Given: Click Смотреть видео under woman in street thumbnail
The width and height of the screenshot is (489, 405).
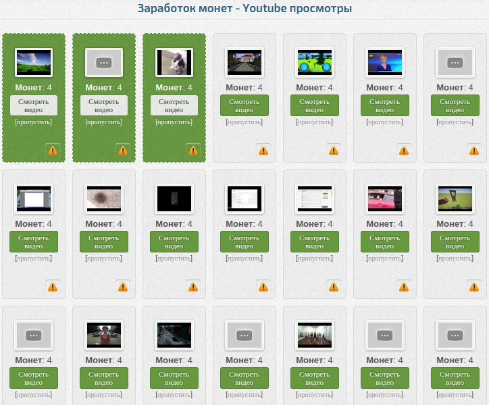Looking at the screenshot, I should [x=104, y=378].
